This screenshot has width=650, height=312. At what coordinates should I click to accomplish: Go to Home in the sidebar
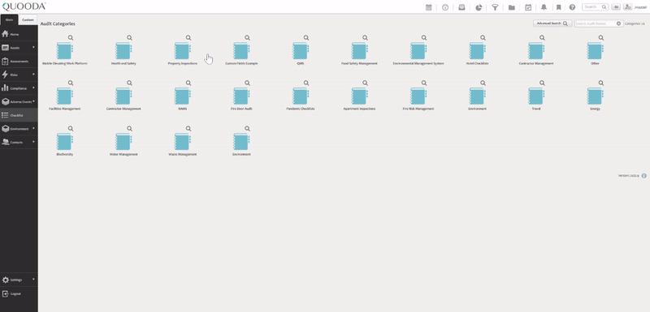(19, 34)
